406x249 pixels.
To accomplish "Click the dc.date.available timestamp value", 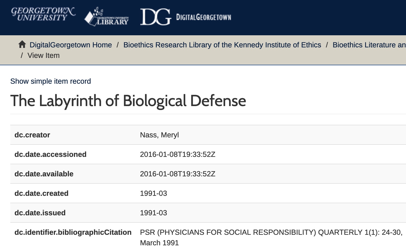I will pos(177,174).
